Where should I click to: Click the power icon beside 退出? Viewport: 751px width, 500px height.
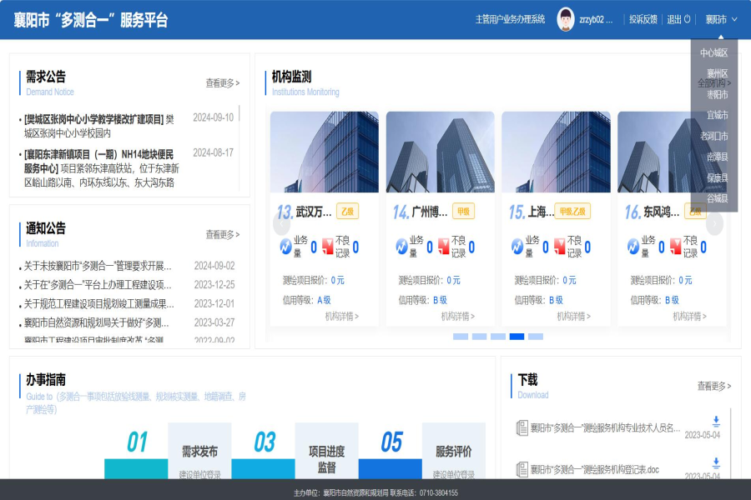pyautogui.click(x=688, y=19)
